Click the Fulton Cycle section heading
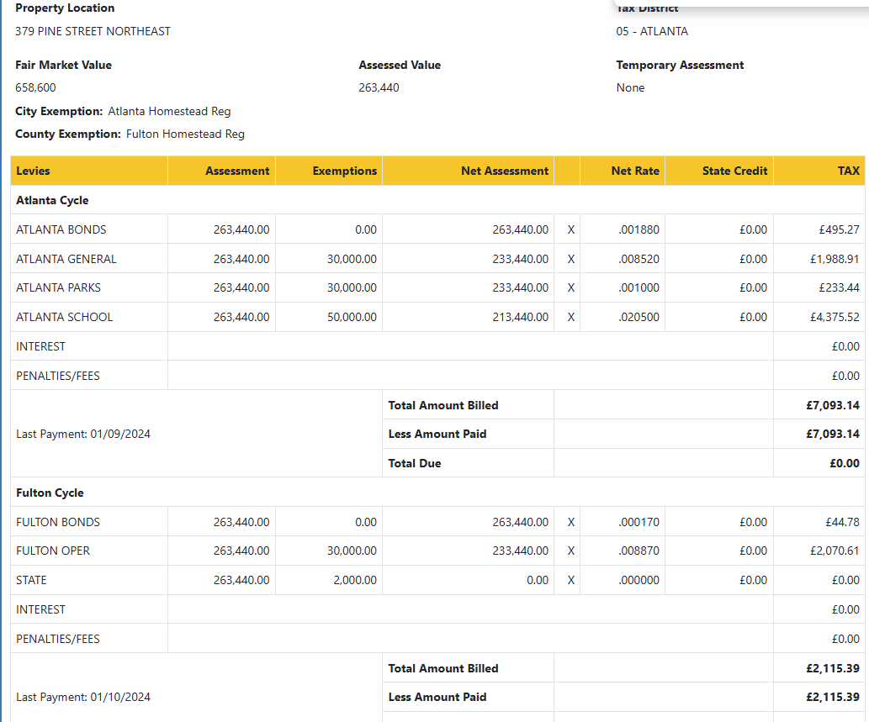Image resolution: width=869 pixels, height=722 pixels. pyautogui.click(x=50, y=493)
